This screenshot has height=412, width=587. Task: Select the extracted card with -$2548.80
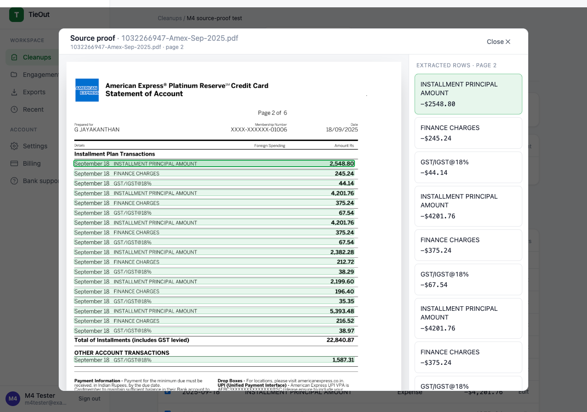pyautogui.click(x=468, y=94)
